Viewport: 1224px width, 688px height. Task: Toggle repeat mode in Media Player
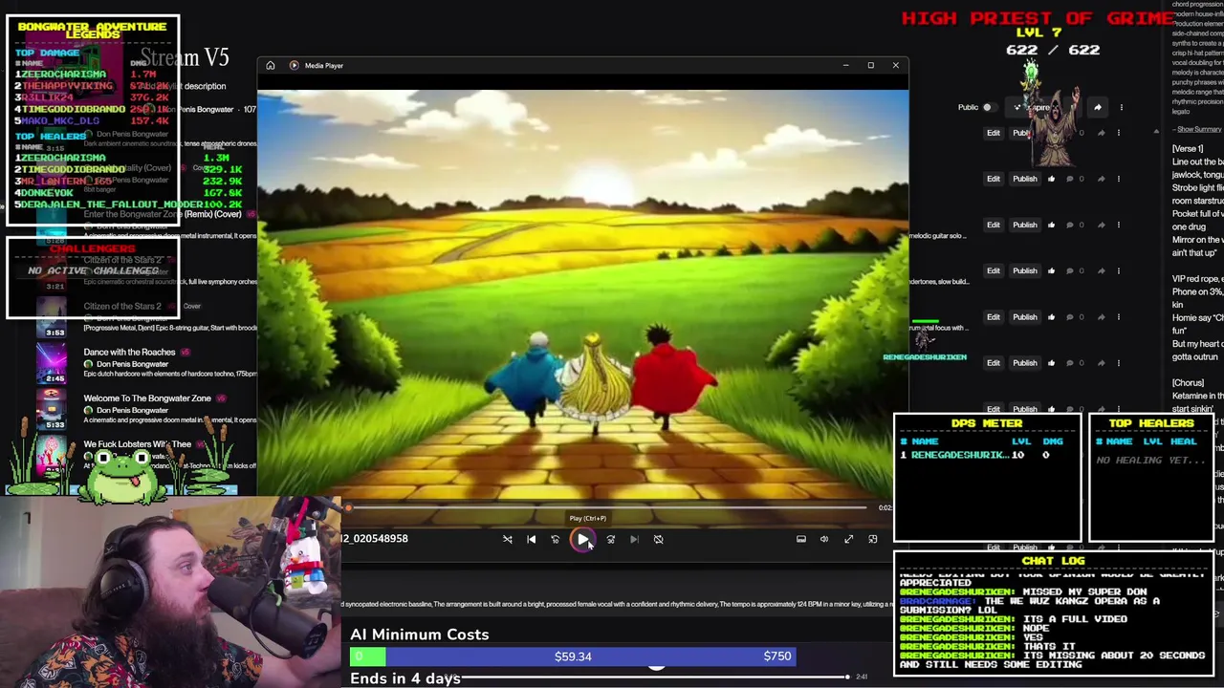tap(659, 539)
